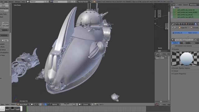
Task: Open the Render menu
Action: coord(11,2)
